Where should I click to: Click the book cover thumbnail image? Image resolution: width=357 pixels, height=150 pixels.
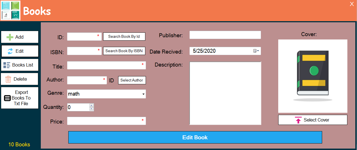pos(313,76)
